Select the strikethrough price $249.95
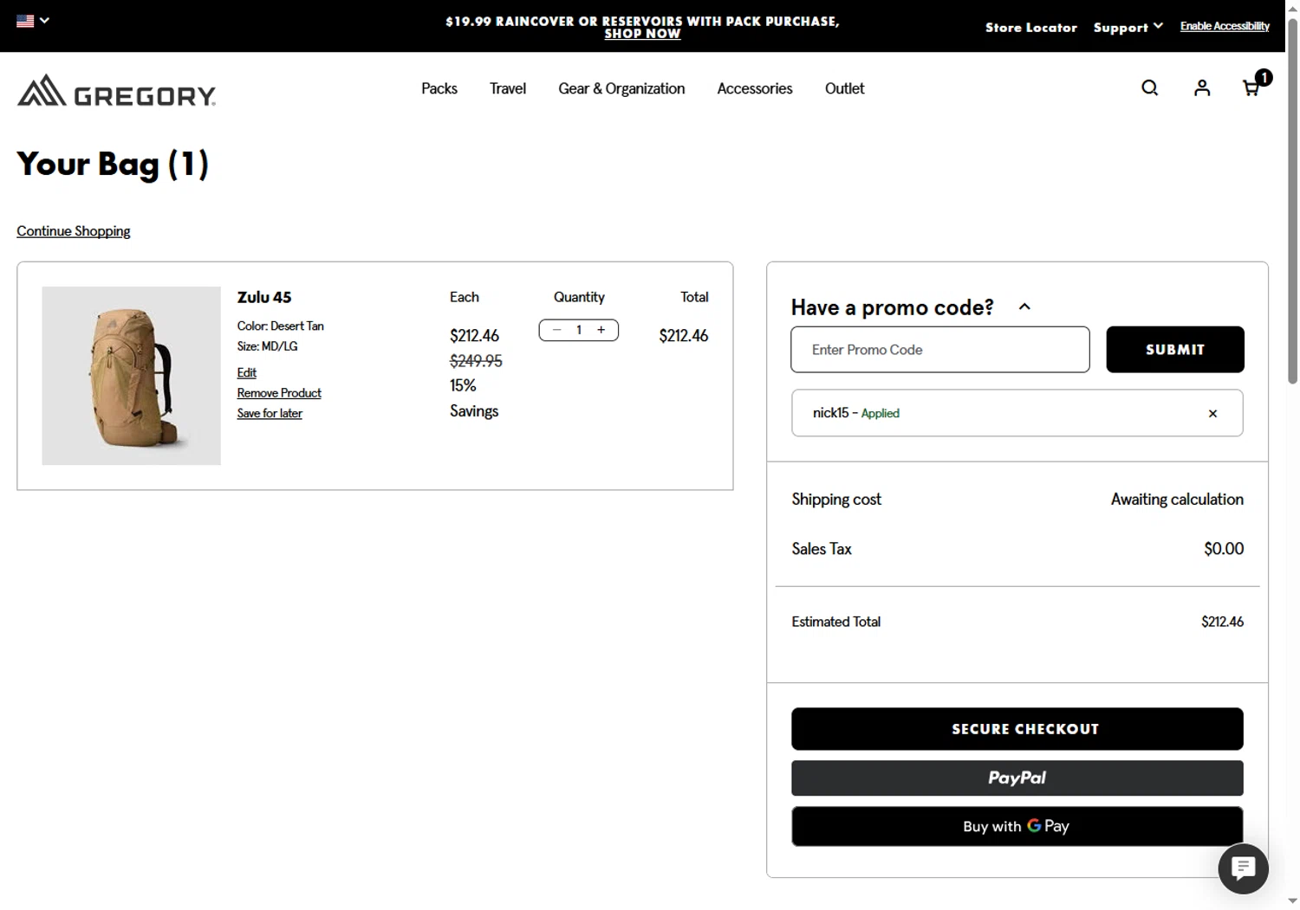Viewport: 1300px width, 910px height. [476, 360]
